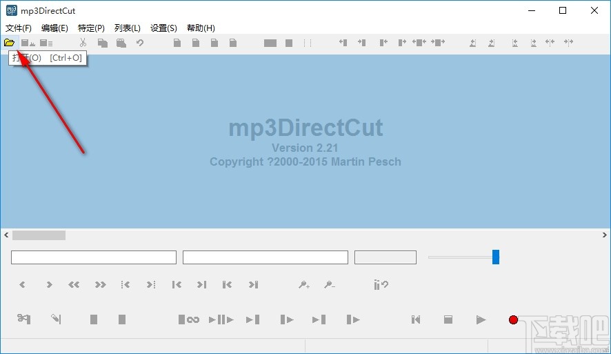Step back with single left chevron
This screenshot has width=611, height=354.
click(22, 284)
